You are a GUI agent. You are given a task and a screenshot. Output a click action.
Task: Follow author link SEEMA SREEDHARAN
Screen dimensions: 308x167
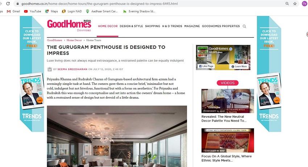(x=72, y=69)
